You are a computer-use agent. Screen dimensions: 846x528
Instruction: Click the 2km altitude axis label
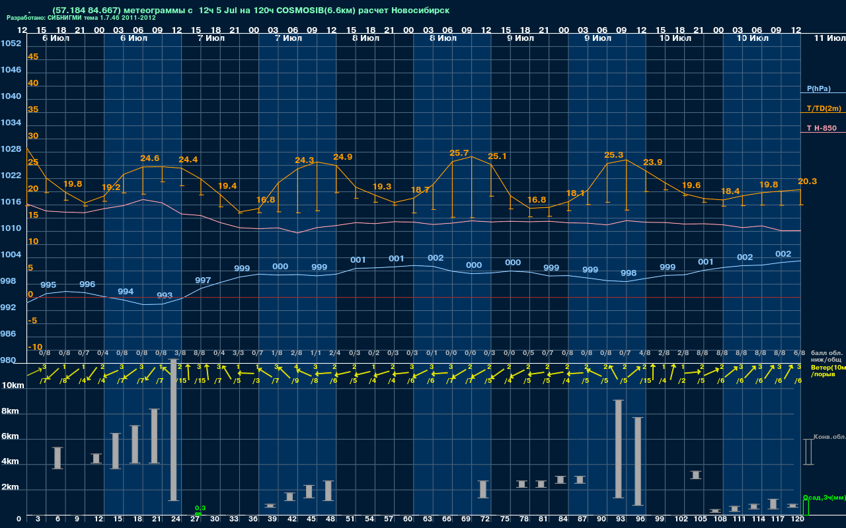coord(10,488)
